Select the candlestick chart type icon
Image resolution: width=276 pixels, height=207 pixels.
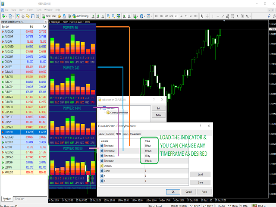point(98,16)
